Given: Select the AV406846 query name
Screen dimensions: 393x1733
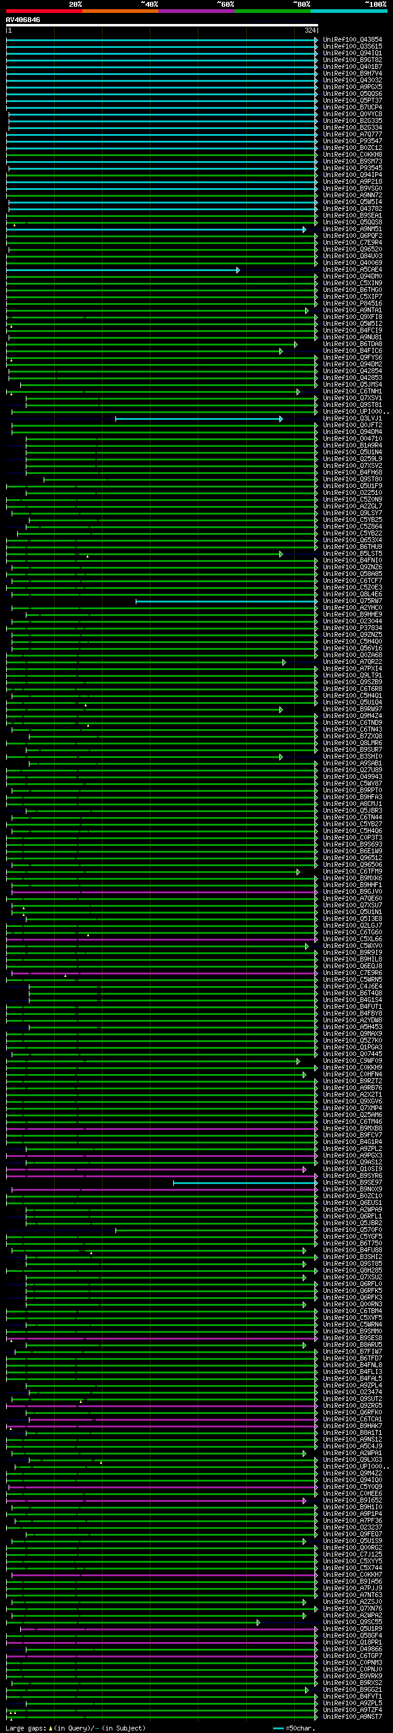Looking at the screenshot, I should [23, 20].
